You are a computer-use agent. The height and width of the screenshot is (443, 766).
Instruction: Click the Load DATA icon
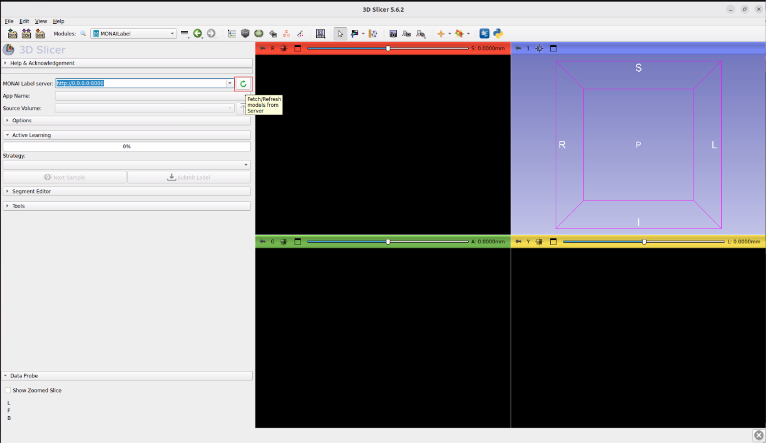tap(12, 33)
